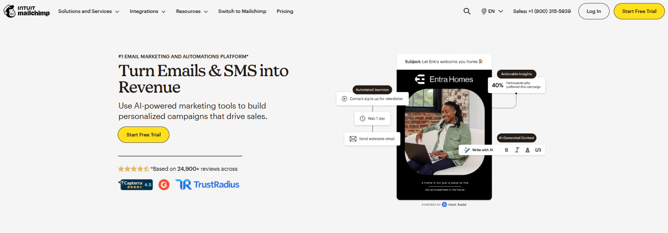Expand the Solutions and Services menu
Viewport: 668px width, 233px height.
click(x=89, y=11)
